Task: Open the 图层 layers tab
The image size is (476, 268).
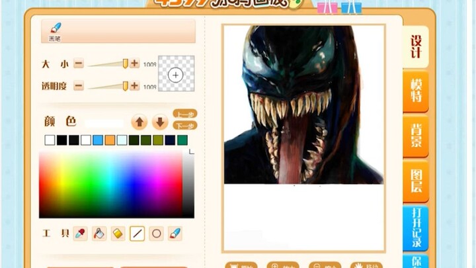Action: point(416,181)
